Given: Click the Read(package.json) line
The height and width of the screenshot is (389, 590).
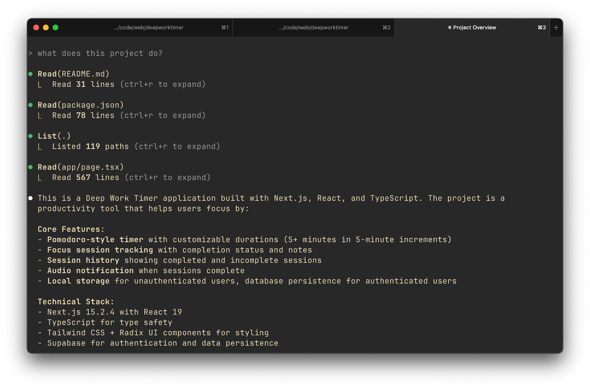Looking at the screenshot, I should [x=81, y=105].
